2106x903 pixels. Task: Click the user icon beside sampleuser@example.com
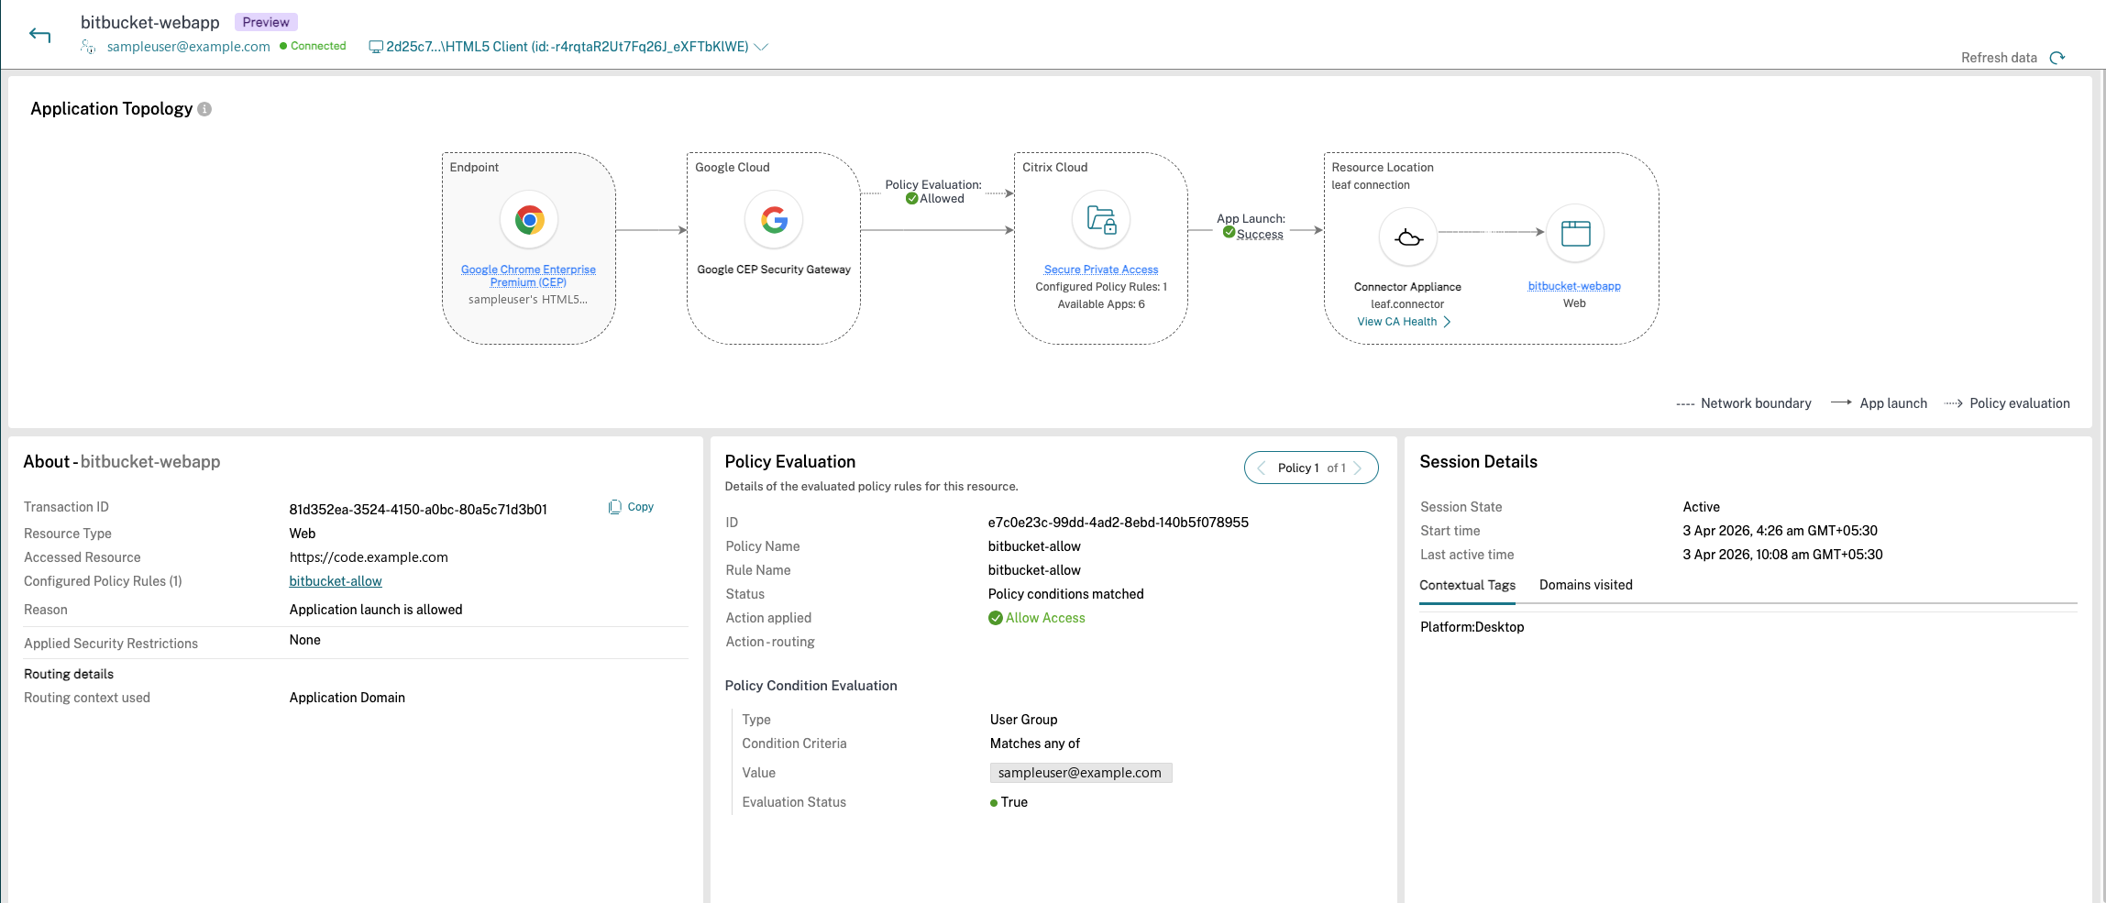pyautogui.click(x=88, y=47)
